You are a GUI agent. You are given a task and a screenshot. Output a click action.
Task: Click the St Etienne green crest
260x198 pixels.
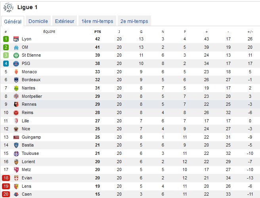click(x=16, y=55)
